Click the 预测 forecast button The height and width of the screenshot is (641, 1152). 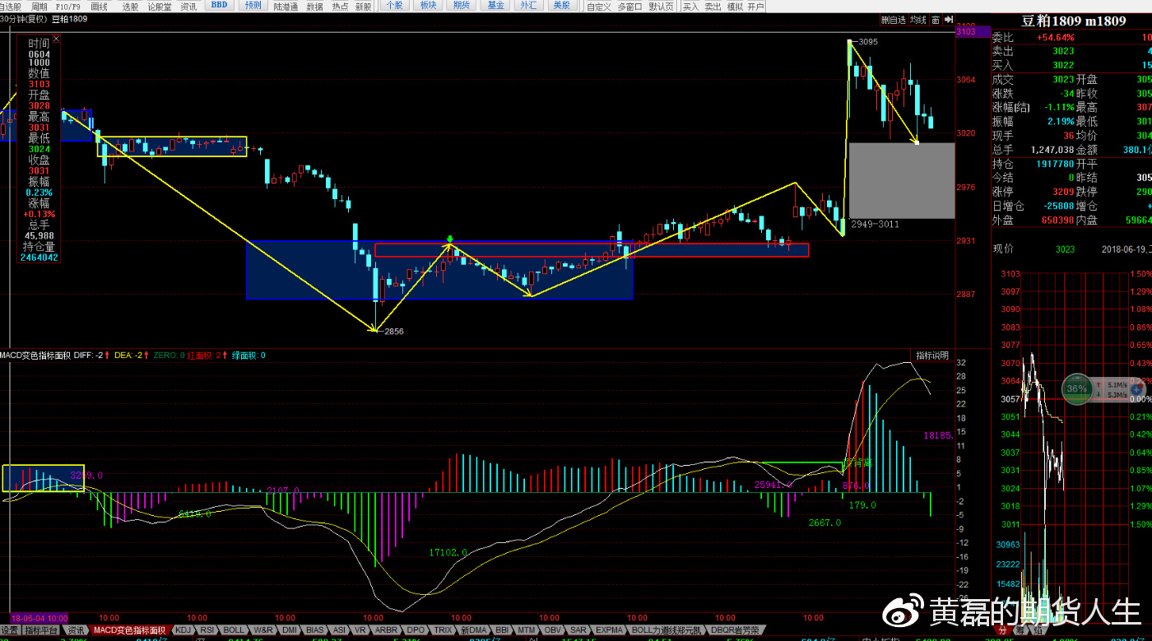tap(253, 5)
